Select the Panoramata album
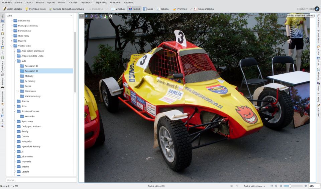 click(x=24, y=31)
